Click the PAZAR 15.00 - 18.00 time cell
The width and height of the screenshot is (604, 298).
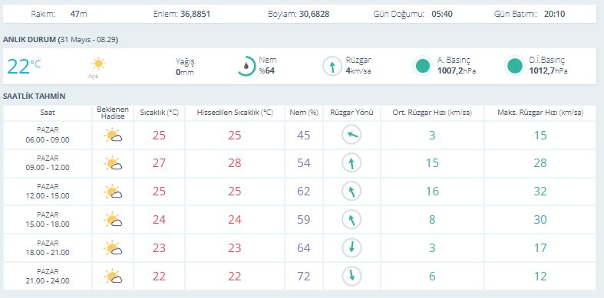tap(48, 220)
